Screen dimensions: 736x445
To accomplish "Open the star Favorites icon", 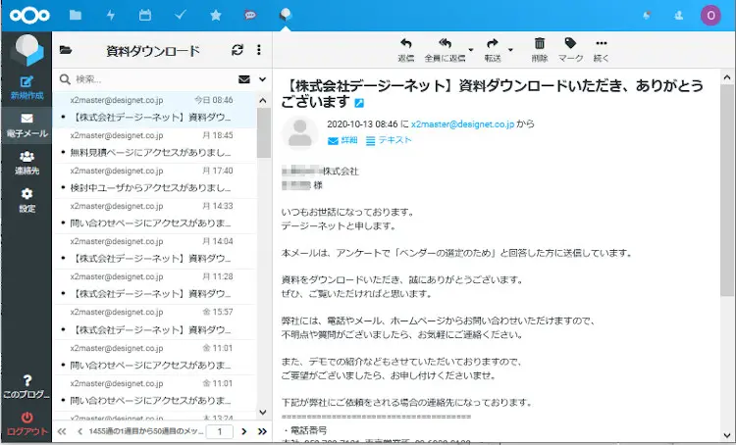I will [x=216, y=15].
